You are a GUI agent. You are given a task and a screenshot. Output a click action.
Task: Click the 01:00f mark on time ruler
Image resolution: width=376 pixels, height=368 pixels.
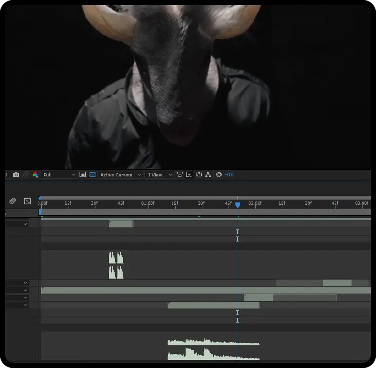pos(148,203)
